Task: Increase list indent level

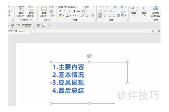Action: coord(105,11)
